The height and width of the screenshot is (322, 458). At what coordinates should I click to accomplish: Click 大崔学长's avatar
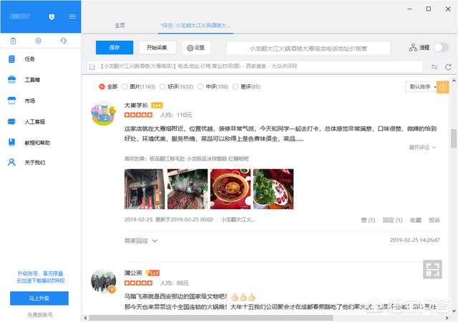[x=103, y=114]
